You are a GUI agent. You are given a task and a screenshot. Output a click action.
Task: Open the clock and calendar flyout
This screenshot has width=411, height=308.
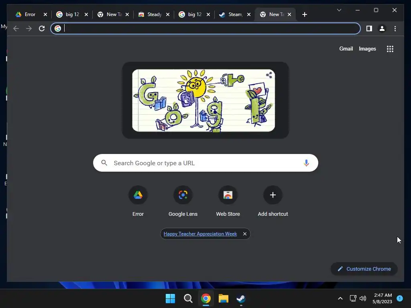(x=383, y=298)
